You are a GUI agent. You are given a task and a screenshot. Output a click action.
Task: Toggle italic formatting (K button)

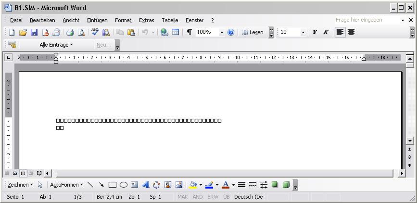tap(326, 32)
